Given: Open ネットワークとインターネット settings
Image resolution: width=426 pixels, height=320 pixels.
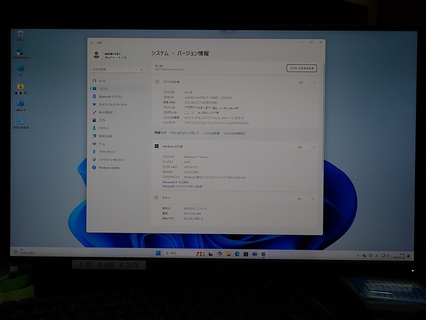Looking at the screenshot, I should coord(118,105).
